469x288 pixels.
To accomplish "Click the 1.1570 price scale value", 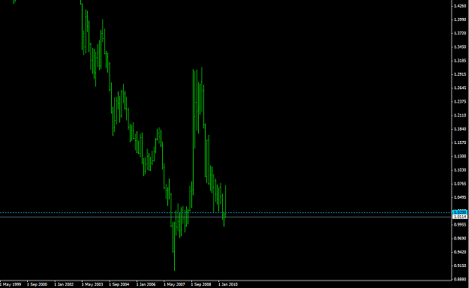I will click(460, 142).
